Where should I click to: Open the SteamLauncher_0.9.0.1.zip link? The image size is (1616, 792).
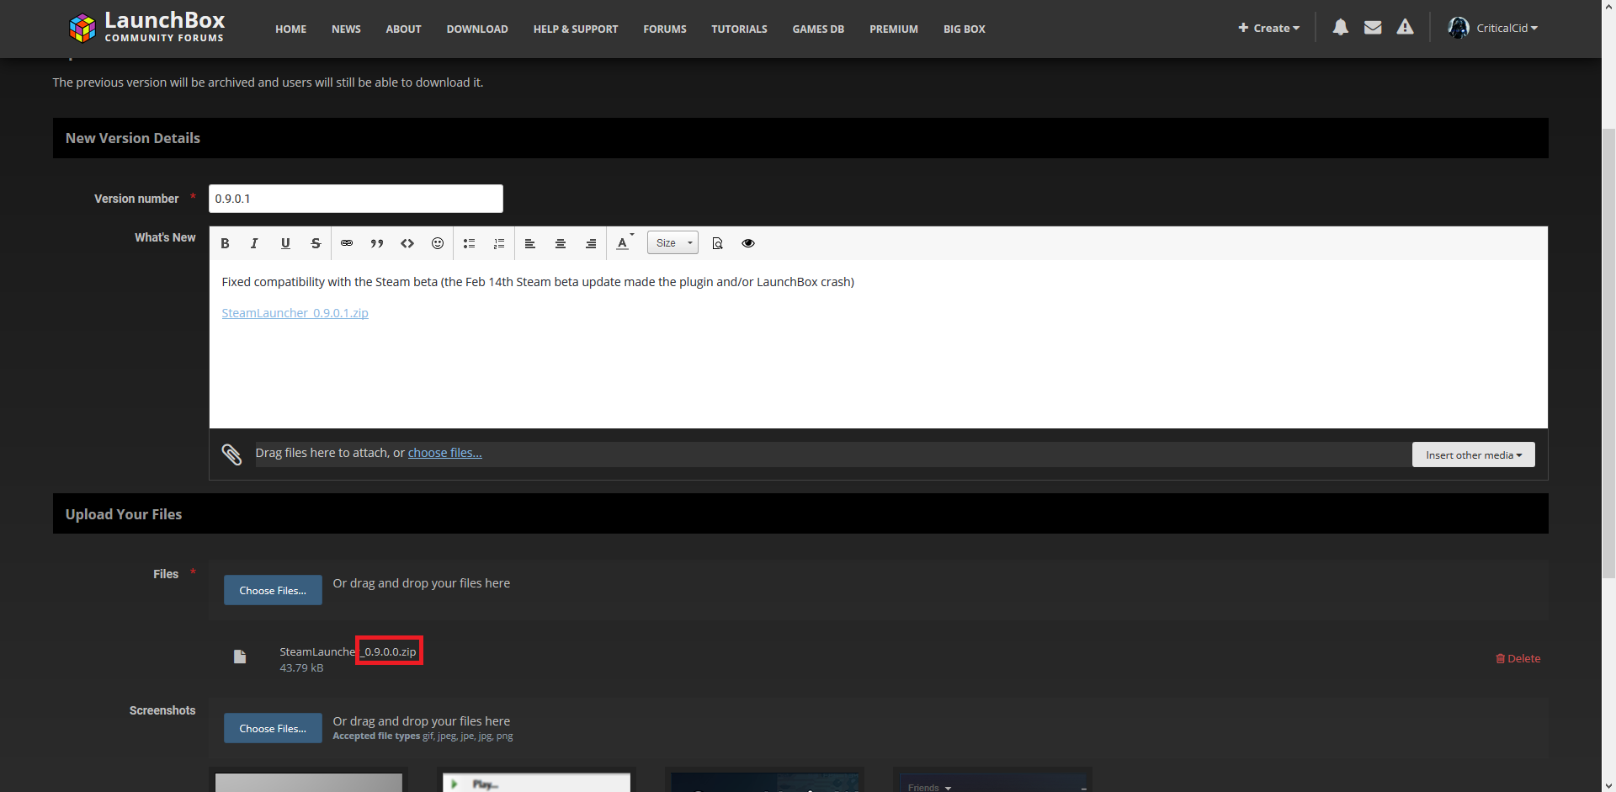pos(295,313)
